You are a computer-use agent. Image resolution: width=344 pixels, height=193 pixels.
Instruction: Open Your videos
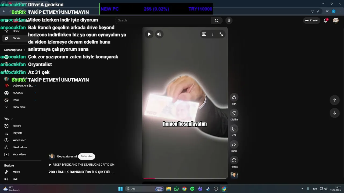pos(21,154)
